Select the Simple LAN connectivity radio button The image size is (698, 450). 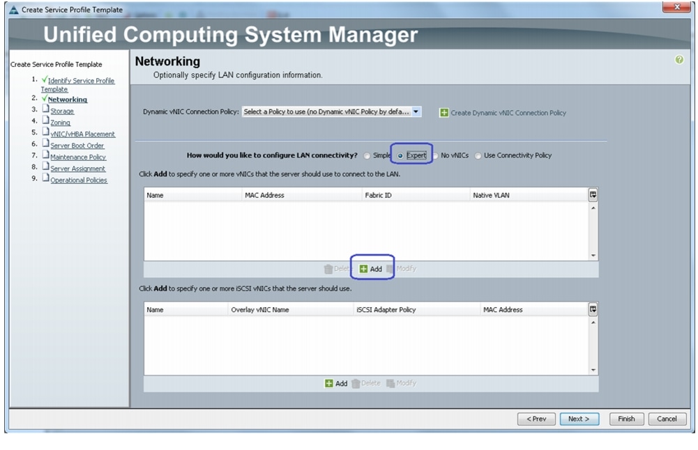point(367,155)
